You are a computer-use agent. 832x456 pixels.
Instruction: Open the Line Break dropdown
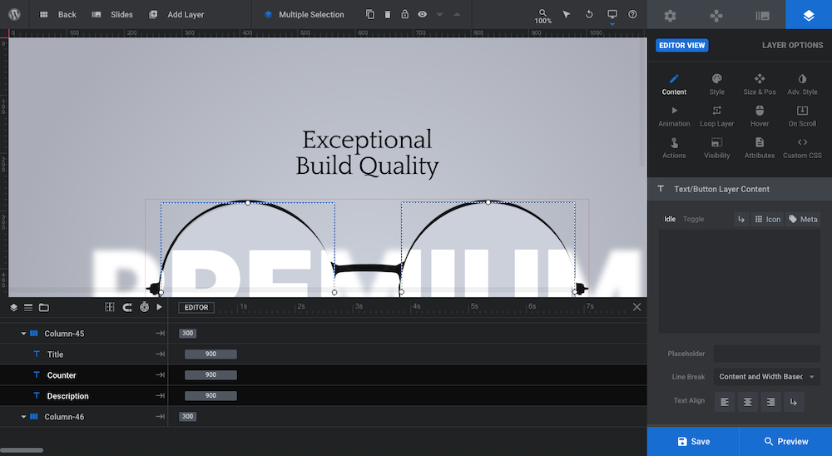767,376
